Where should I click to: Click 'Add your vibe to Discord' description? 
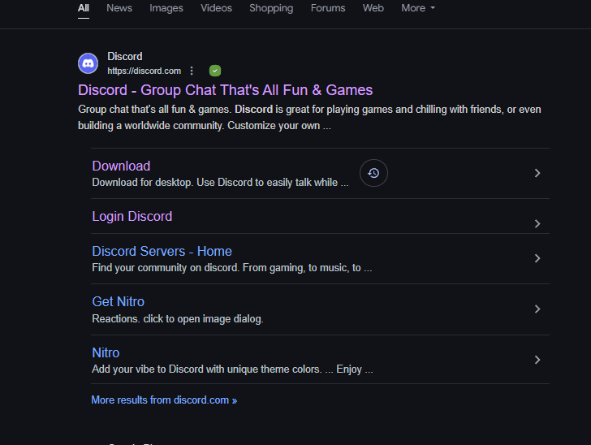(232, 369)
